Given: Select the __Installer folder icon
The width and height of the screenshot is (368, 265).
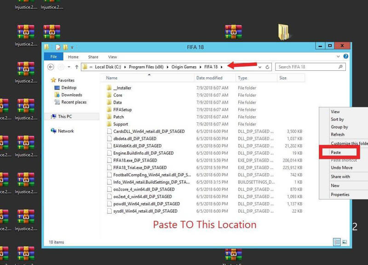Looking at the screenshot, I should 109,88.
